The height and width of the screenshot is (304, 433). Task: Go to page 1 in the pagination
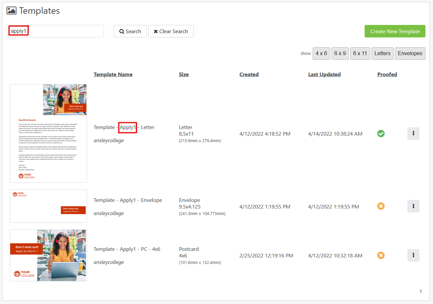(421, 292)
